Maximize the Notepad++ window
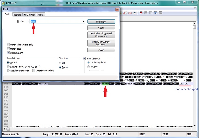This screenshot has width=199, height=138. [x=185, y=2]
